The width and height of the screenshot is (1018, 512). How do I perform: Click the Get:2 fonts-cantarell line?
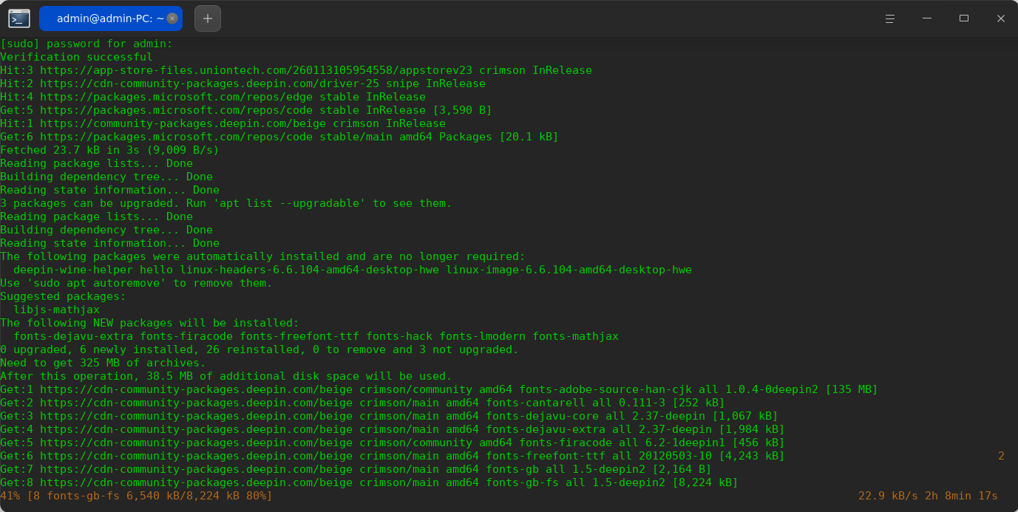coord(362,403)
